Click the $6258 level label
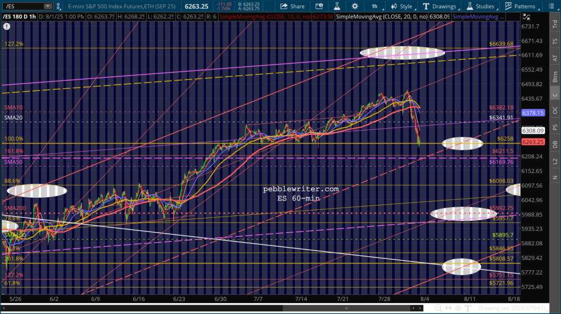Image resolution: width=561 pixels, height=314 pixels. click(x=505, y=139)
